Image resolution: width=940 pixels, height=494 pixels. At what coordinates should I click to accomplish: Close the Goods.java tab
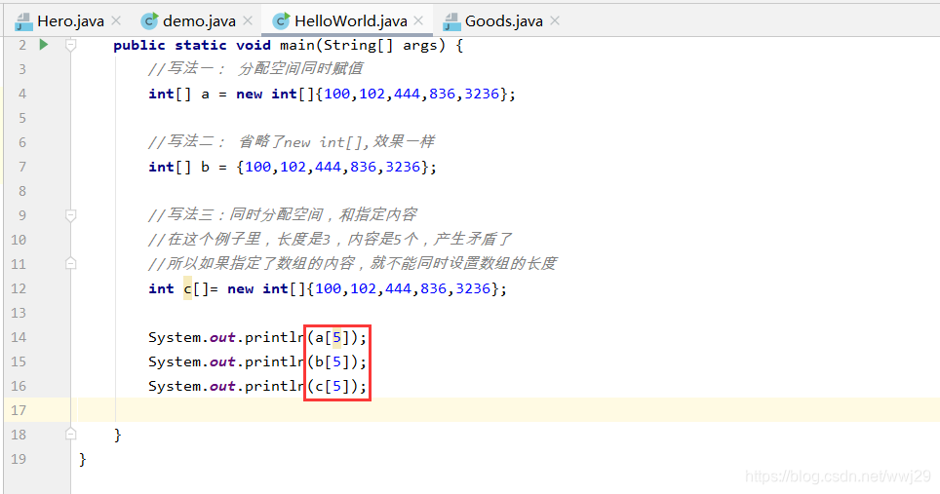click(555, 21)
